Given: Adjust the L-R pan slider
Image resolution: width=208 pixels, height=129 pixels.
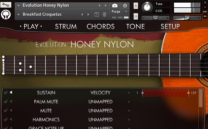Looking at the screenshot, I should click(x=155, y=18).
